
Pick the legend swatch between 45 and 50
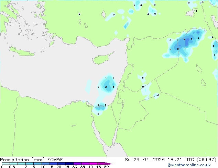pyautogui.click(x=101, y=164)
